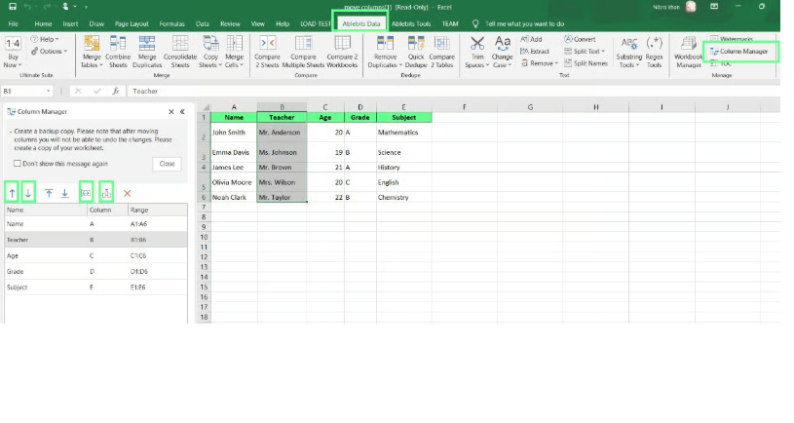Viewport: 794px width, 423px height.
Task: Click the Move Down arrow in Column Manager
Action: tap(28, 193)
